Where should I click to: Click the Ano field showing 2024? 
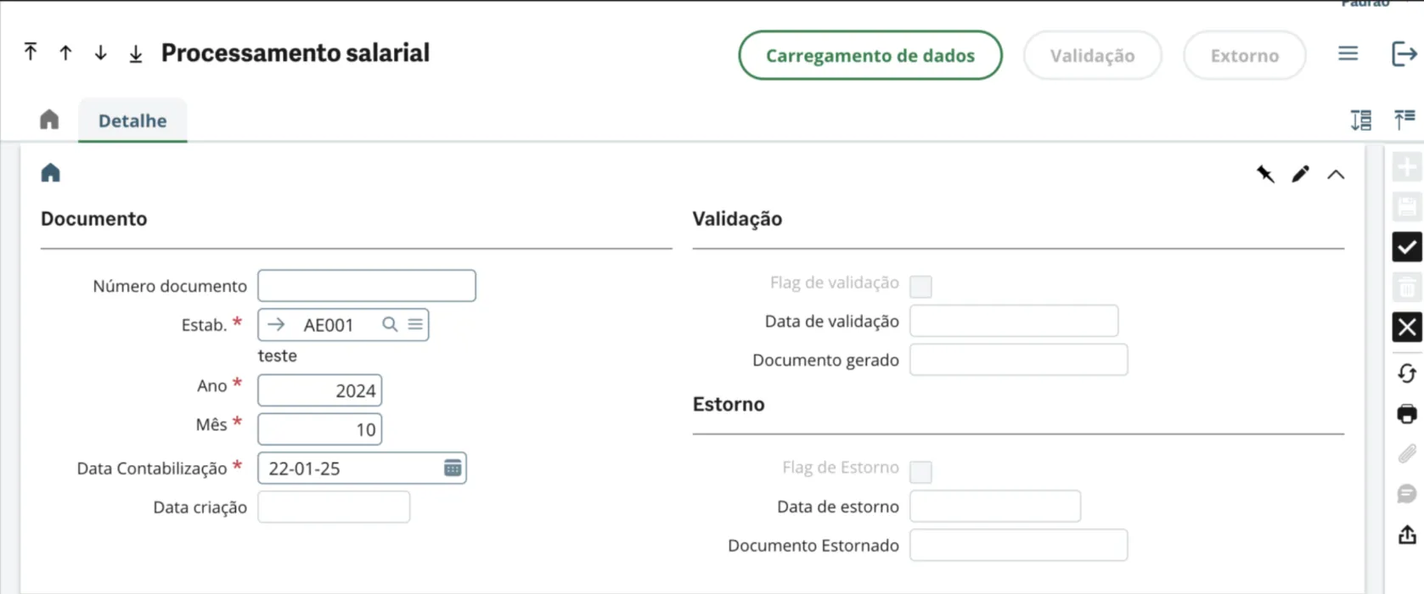320,390
